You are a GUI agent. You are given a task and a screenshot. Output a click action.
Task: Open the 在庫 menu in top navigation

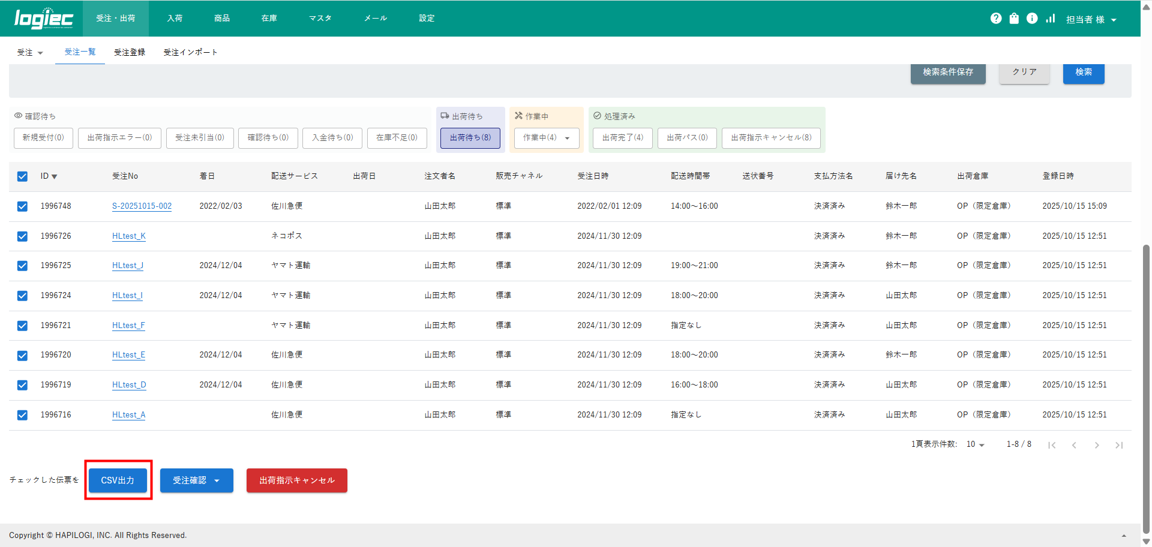(269, 19)
